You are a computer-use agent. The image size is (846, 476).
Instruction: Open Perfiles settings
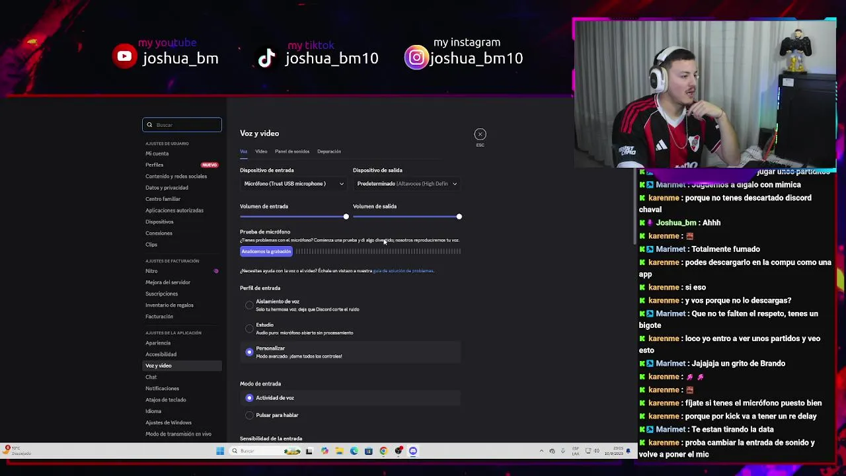[154, 165]
